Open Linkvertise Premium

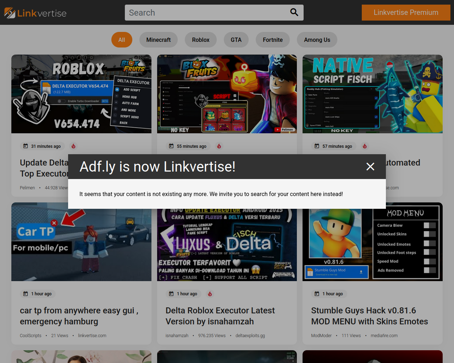pyautogui.click(x=406, y=12)
